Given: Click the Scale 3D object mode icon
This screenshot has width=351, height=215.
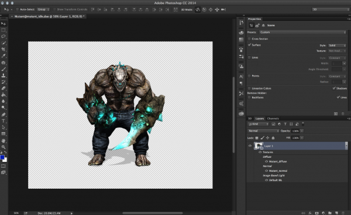Looking at the screenshot, I should tap(223, 9).
